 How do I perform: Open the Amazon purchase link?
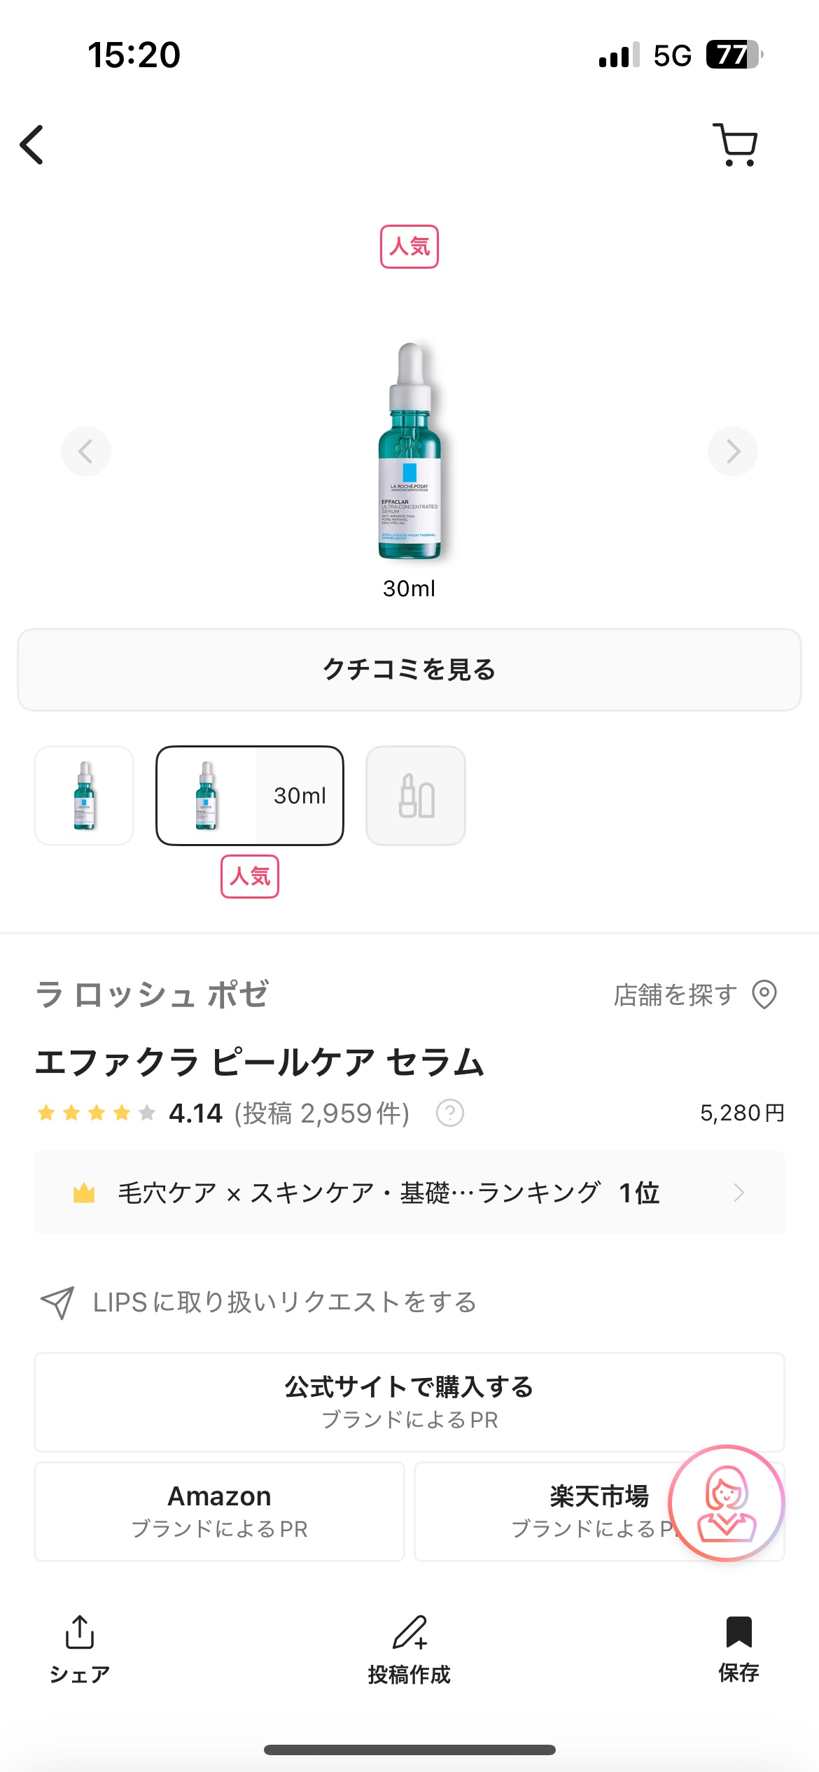[x=219, y=1511]
